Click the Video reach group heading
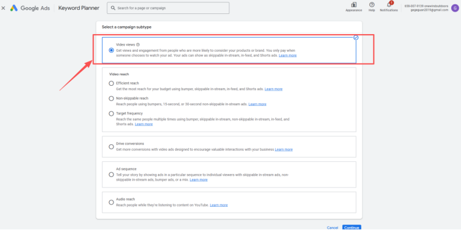The height and width of the screenshot is (230, 461). 119,74
